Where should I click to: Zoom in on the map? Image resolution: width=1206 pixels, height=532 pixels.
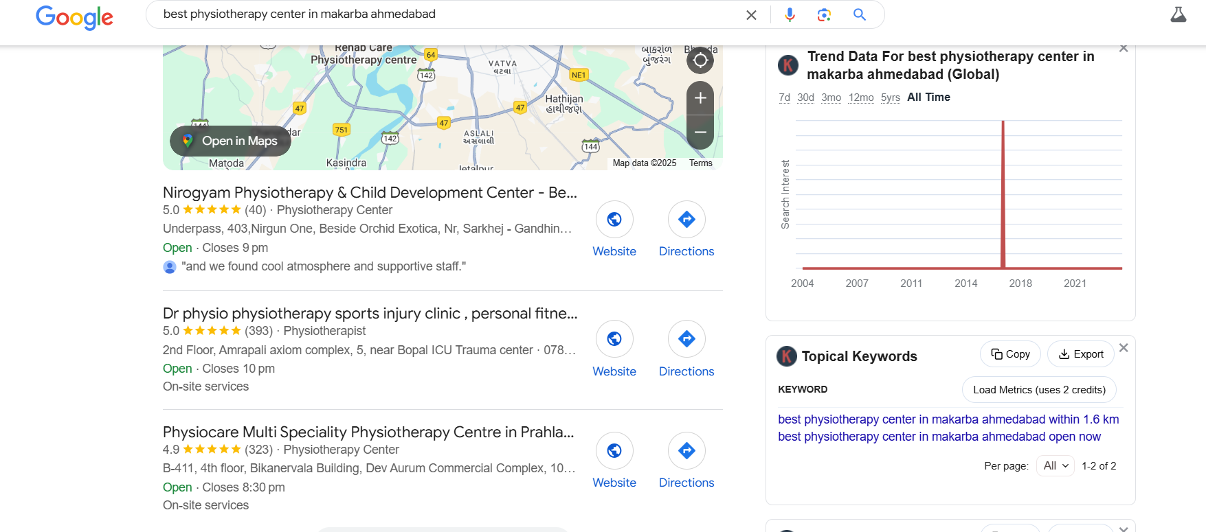pos(700,98)
